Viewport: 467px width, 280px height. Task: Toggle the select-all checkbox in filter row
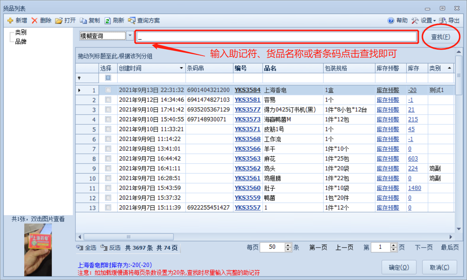pyautogui.click(x=108, y=78)
